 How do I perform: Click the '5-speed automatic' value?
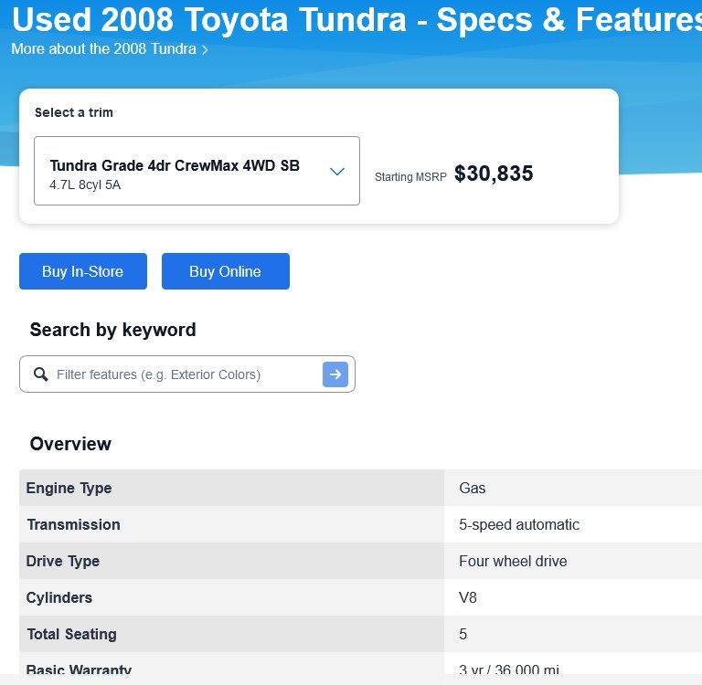click(x=519, y=524)
